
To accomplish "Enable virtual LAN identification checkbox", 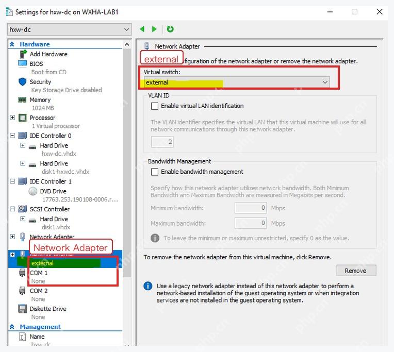I will point(155,106).
